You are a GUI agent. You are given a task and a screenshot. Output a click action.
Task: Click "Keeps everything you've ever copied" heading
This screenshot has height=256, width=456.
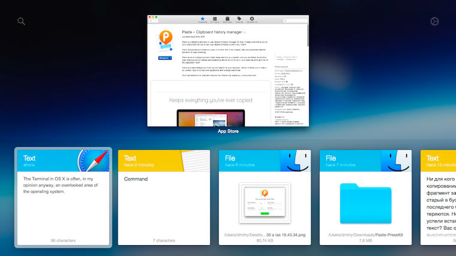click(211, 100)
